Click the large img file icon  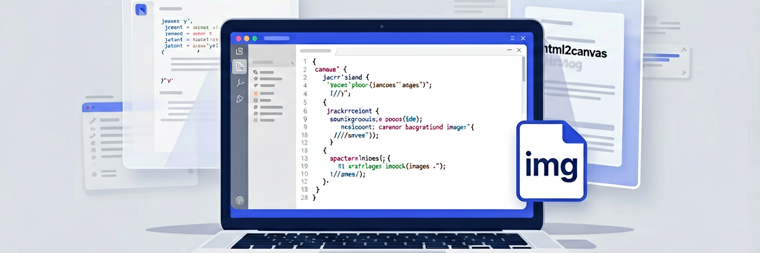[x=551, y=160]
